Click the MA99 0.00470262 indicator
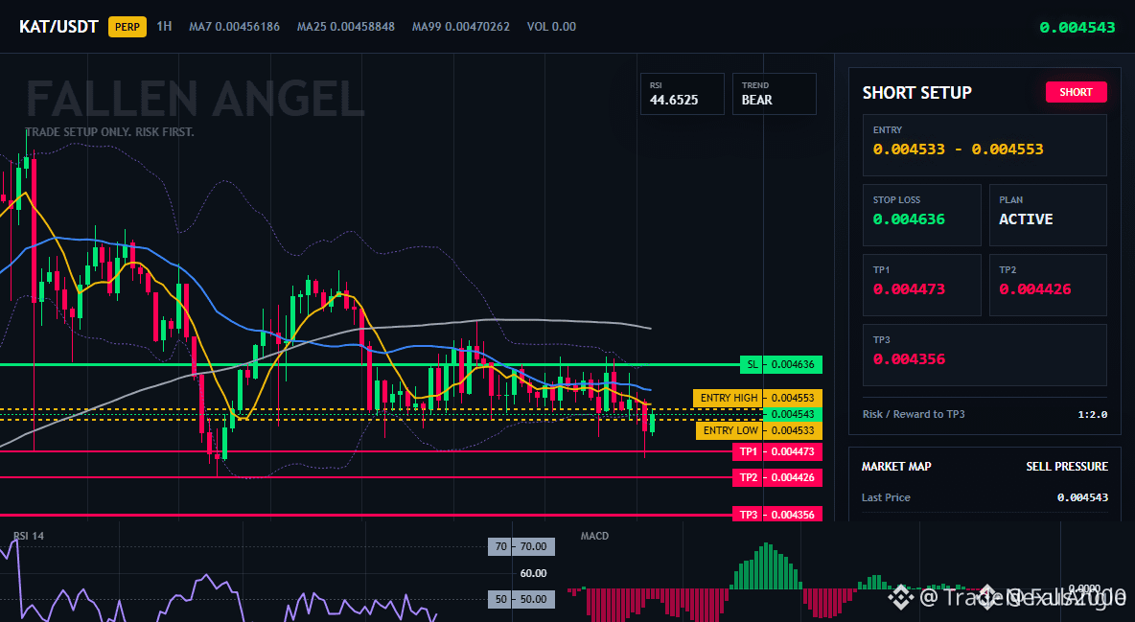Viewport: 1135px width, 622px height. click(461, 27)
